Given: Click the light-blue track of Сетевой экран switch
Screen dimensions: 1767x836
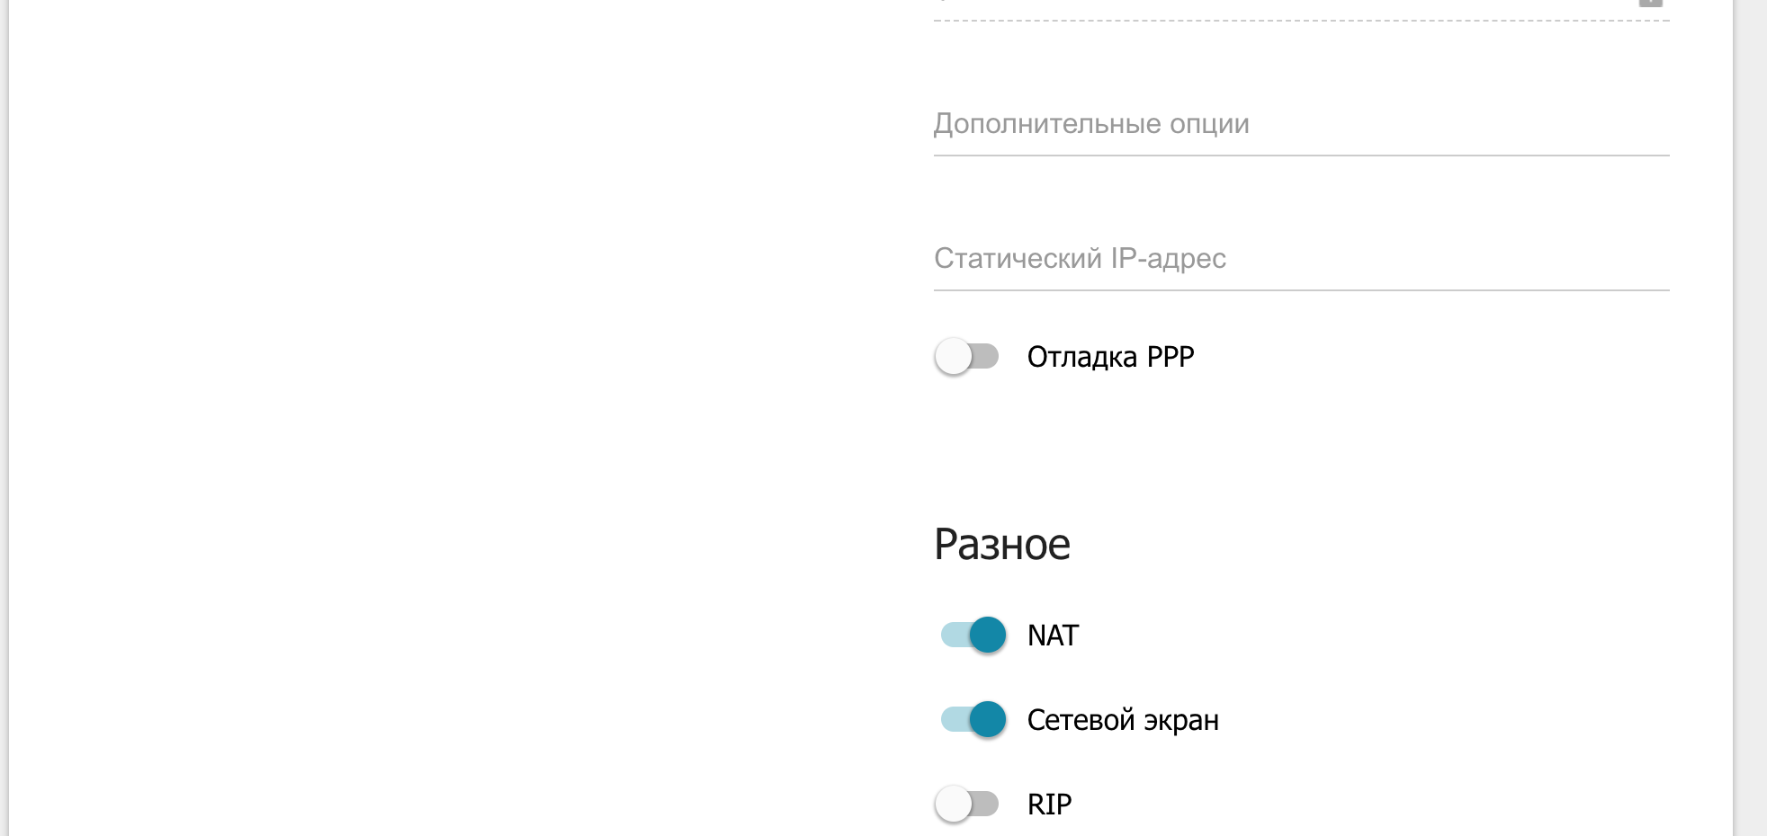Looking at the screenshot, I should (x=952, y=720).
